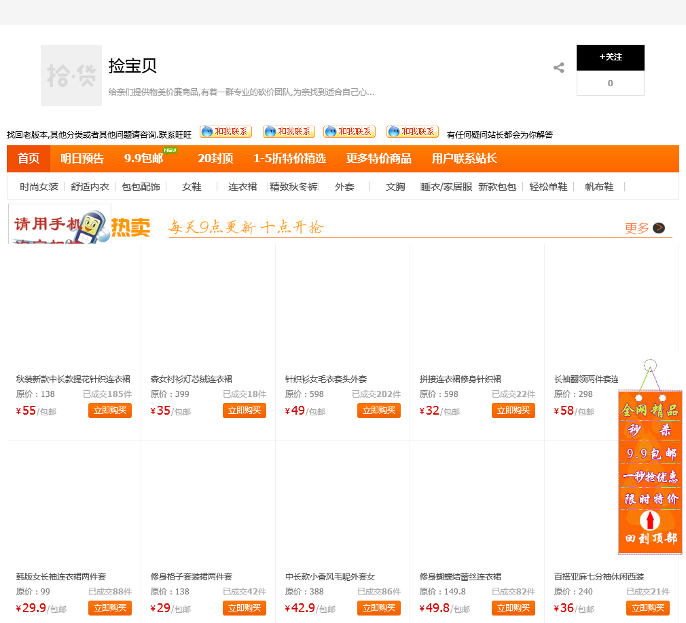Click the shop name 捡宝贝
686x623 pixels.
point(132,66)
